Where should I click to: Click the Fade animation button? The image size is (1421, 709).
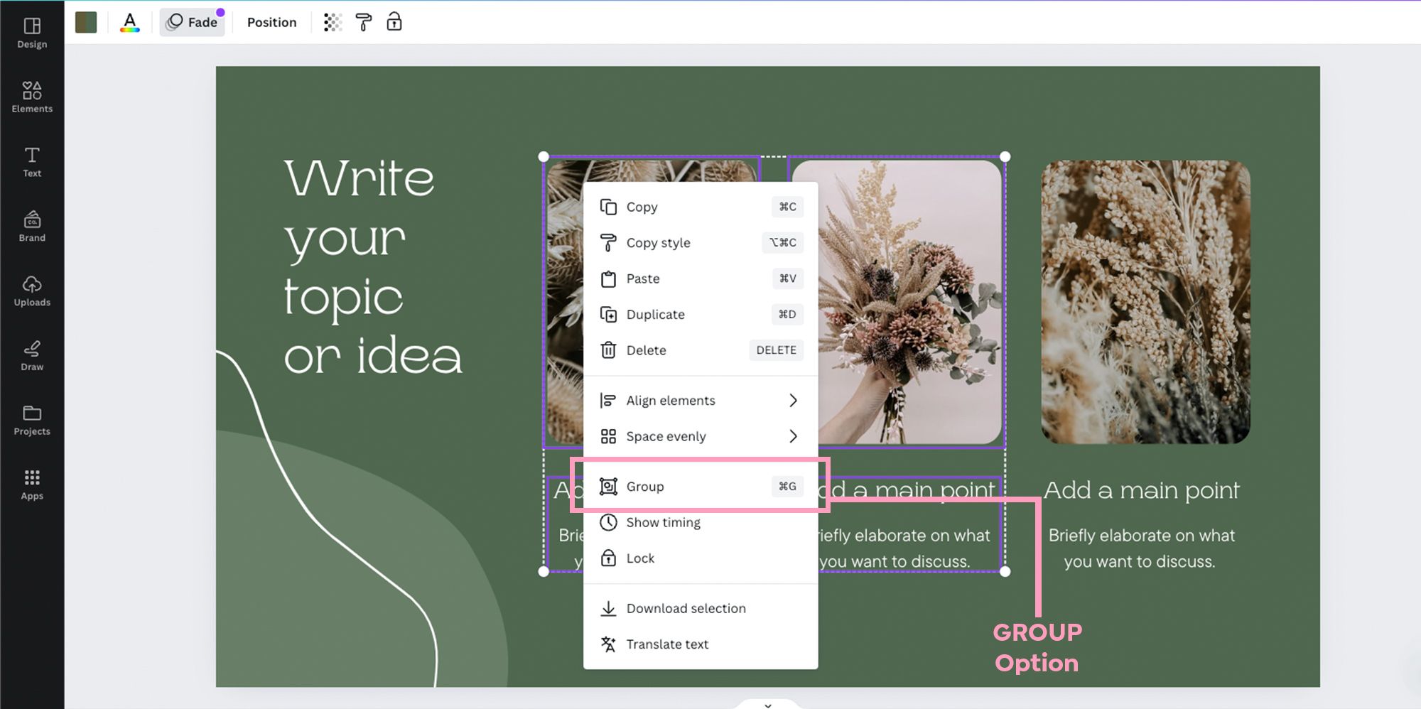tap(193, 23)
